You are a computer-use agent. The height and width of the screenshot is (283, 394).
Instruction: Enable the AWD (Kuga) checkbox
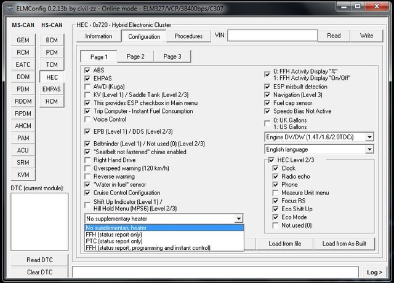[x=87, y=87]
